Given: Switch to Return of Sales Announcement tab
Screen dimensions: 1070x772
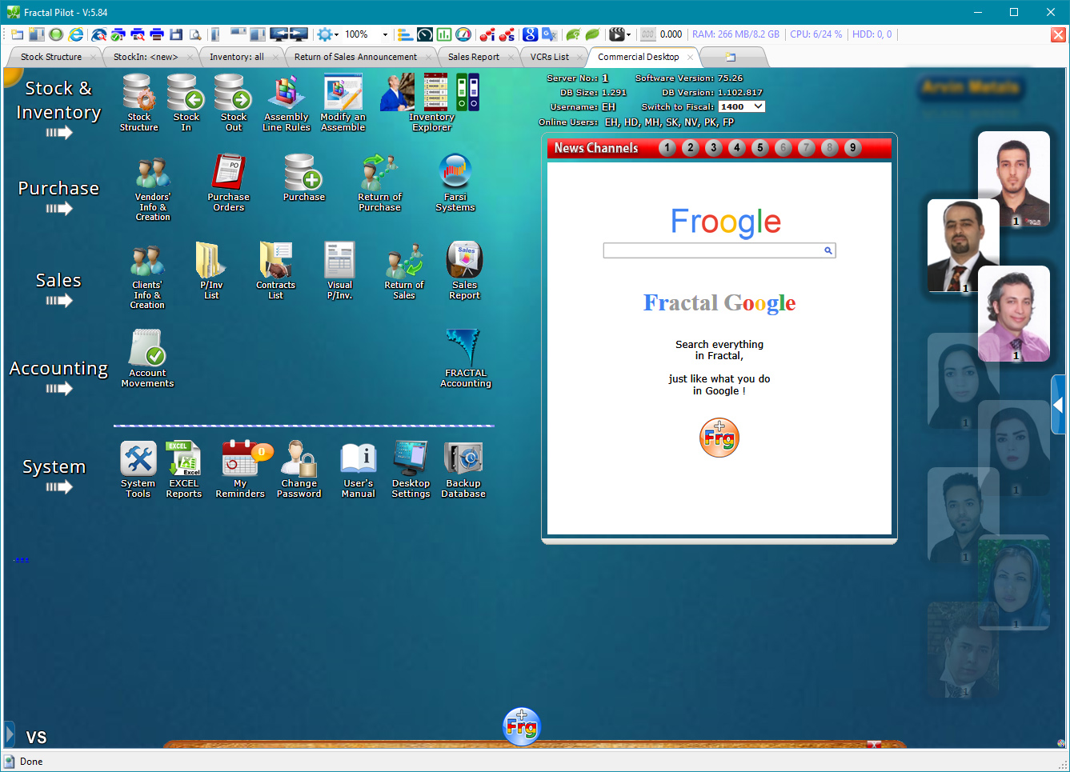Looking at the screenshot, I should (x=355, y=57).
